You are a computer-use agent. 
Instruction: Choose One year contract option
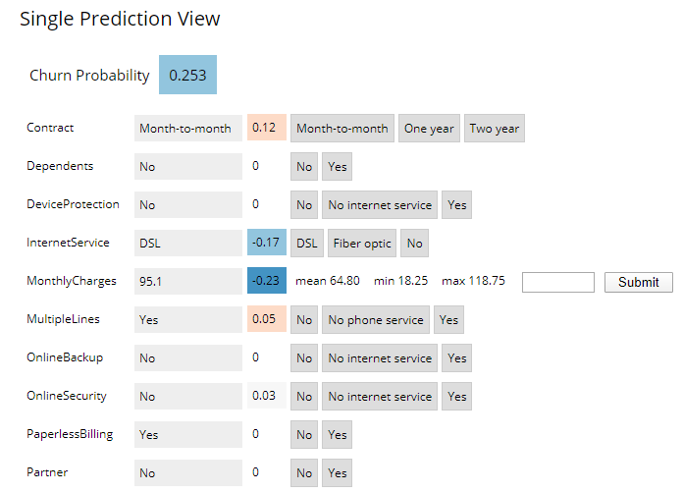pos(429,128)
